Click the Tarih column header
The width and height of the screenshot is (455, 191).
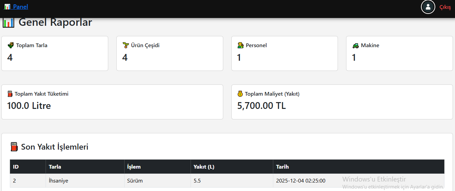(x=282, y=167)
